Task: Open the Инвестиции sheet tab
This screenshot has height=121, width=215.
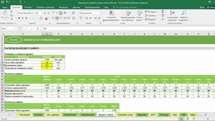Action: pyautogui.click(x=70, y=115)
